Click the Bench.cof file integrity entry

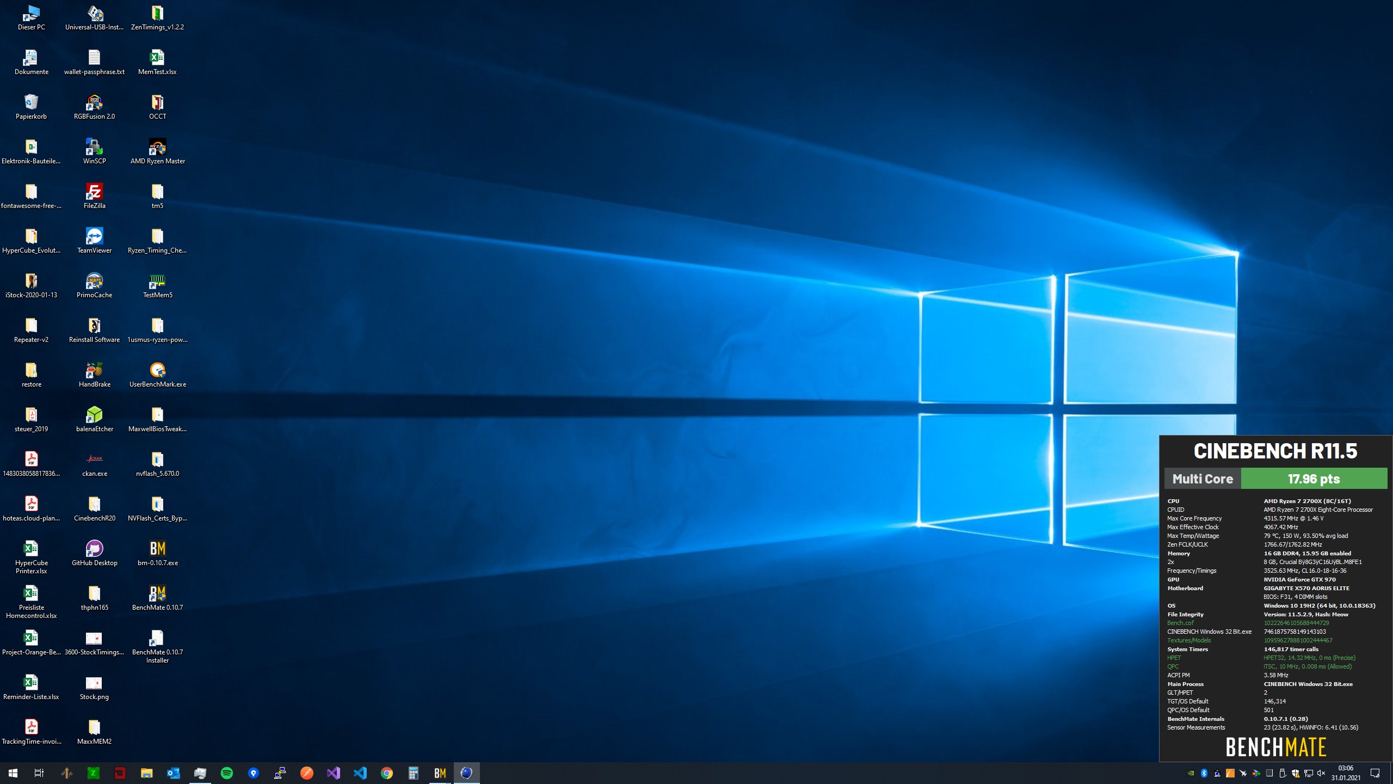click(x=1180, y=623)
